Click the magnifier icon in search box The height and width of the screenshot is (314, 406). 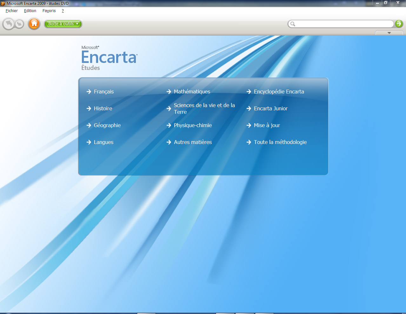(x=293, y=24)
